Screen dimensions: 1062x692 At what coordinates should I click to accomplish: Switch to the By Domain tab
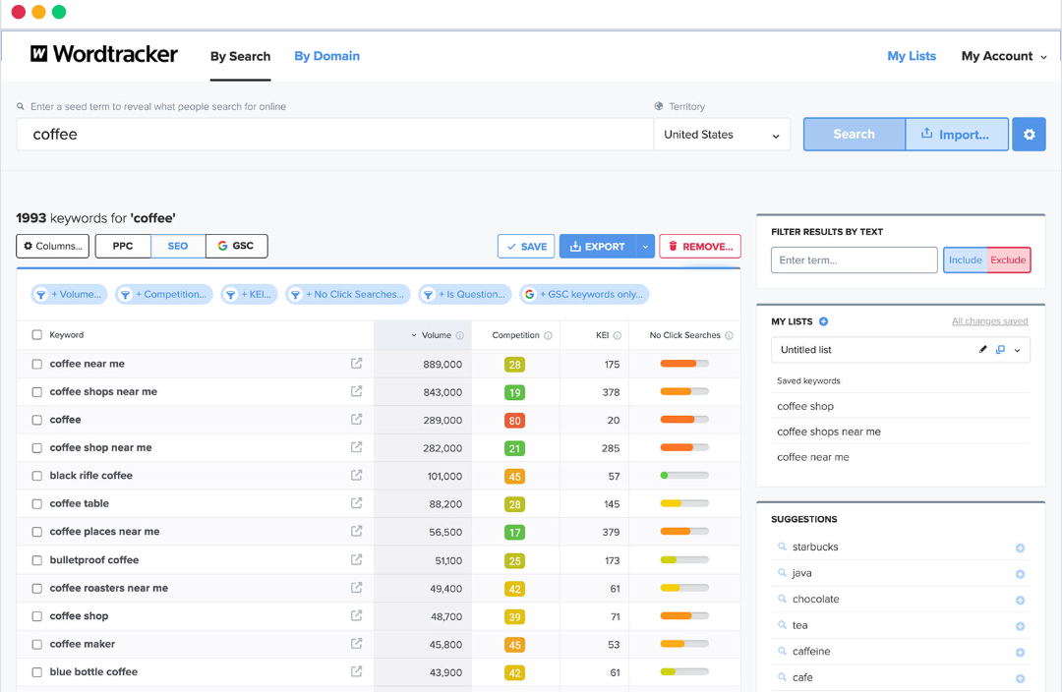pyautogui.click(x=326, y=56)
